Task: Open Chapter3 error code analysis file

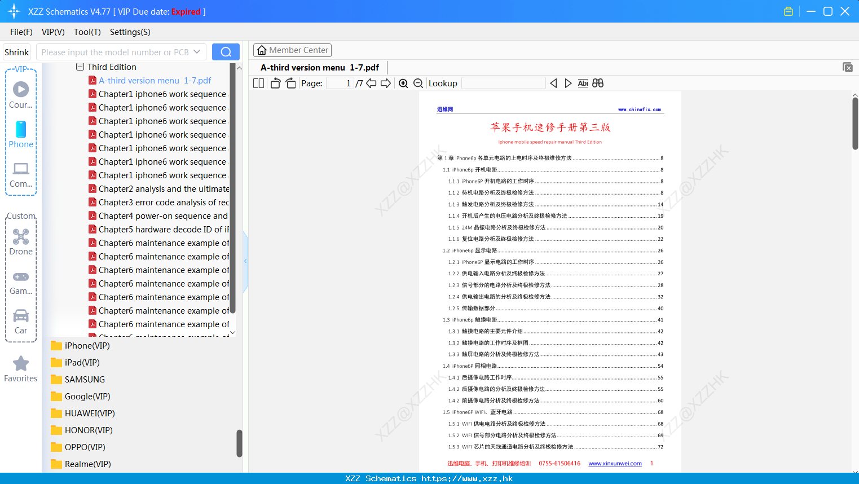Action: pyautogui.click(x=158, y=203)
